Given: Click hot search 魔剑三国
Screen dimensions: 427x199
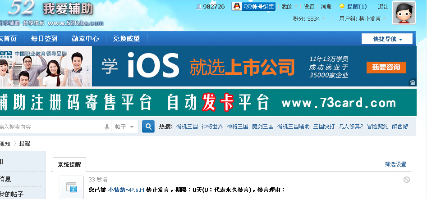Looking at the screenshot, I should tap(262, 127).
